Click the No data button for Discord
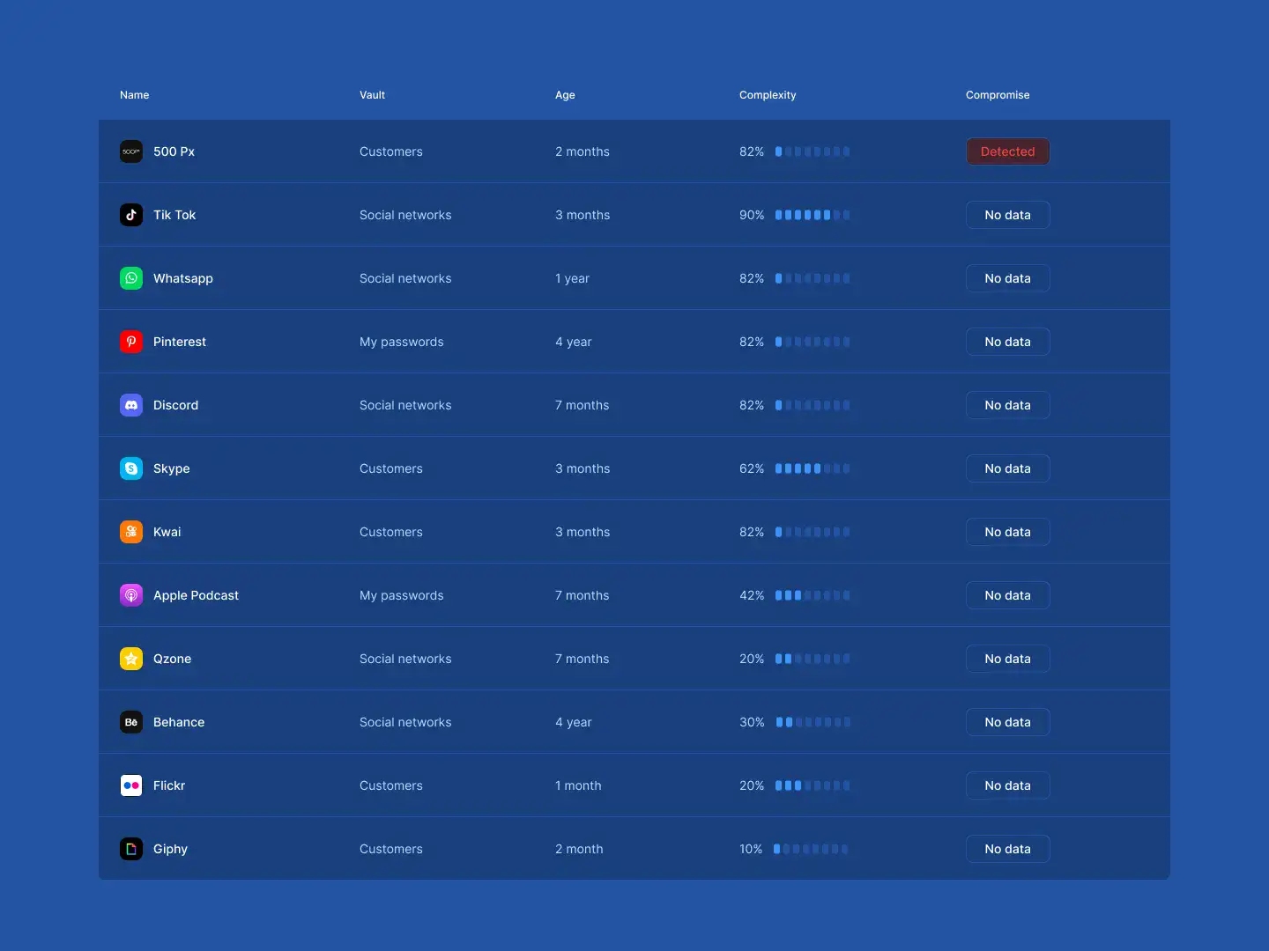Viewport: 1269px width, 951px height. tap(1007, 405)
